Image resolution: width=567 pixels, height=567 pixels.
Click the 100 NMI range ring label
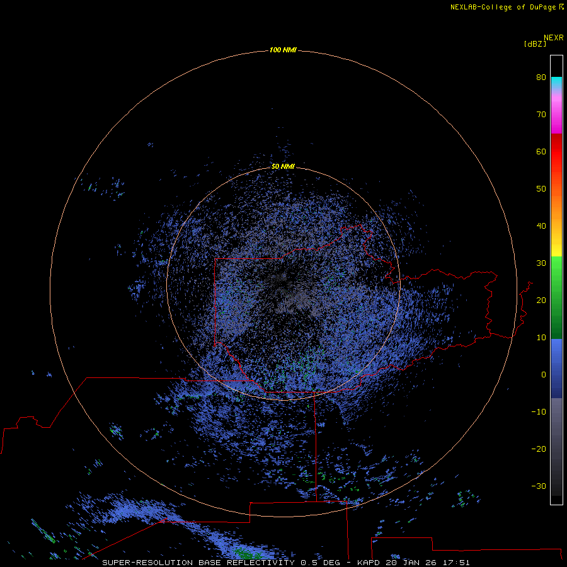[283, 50]
